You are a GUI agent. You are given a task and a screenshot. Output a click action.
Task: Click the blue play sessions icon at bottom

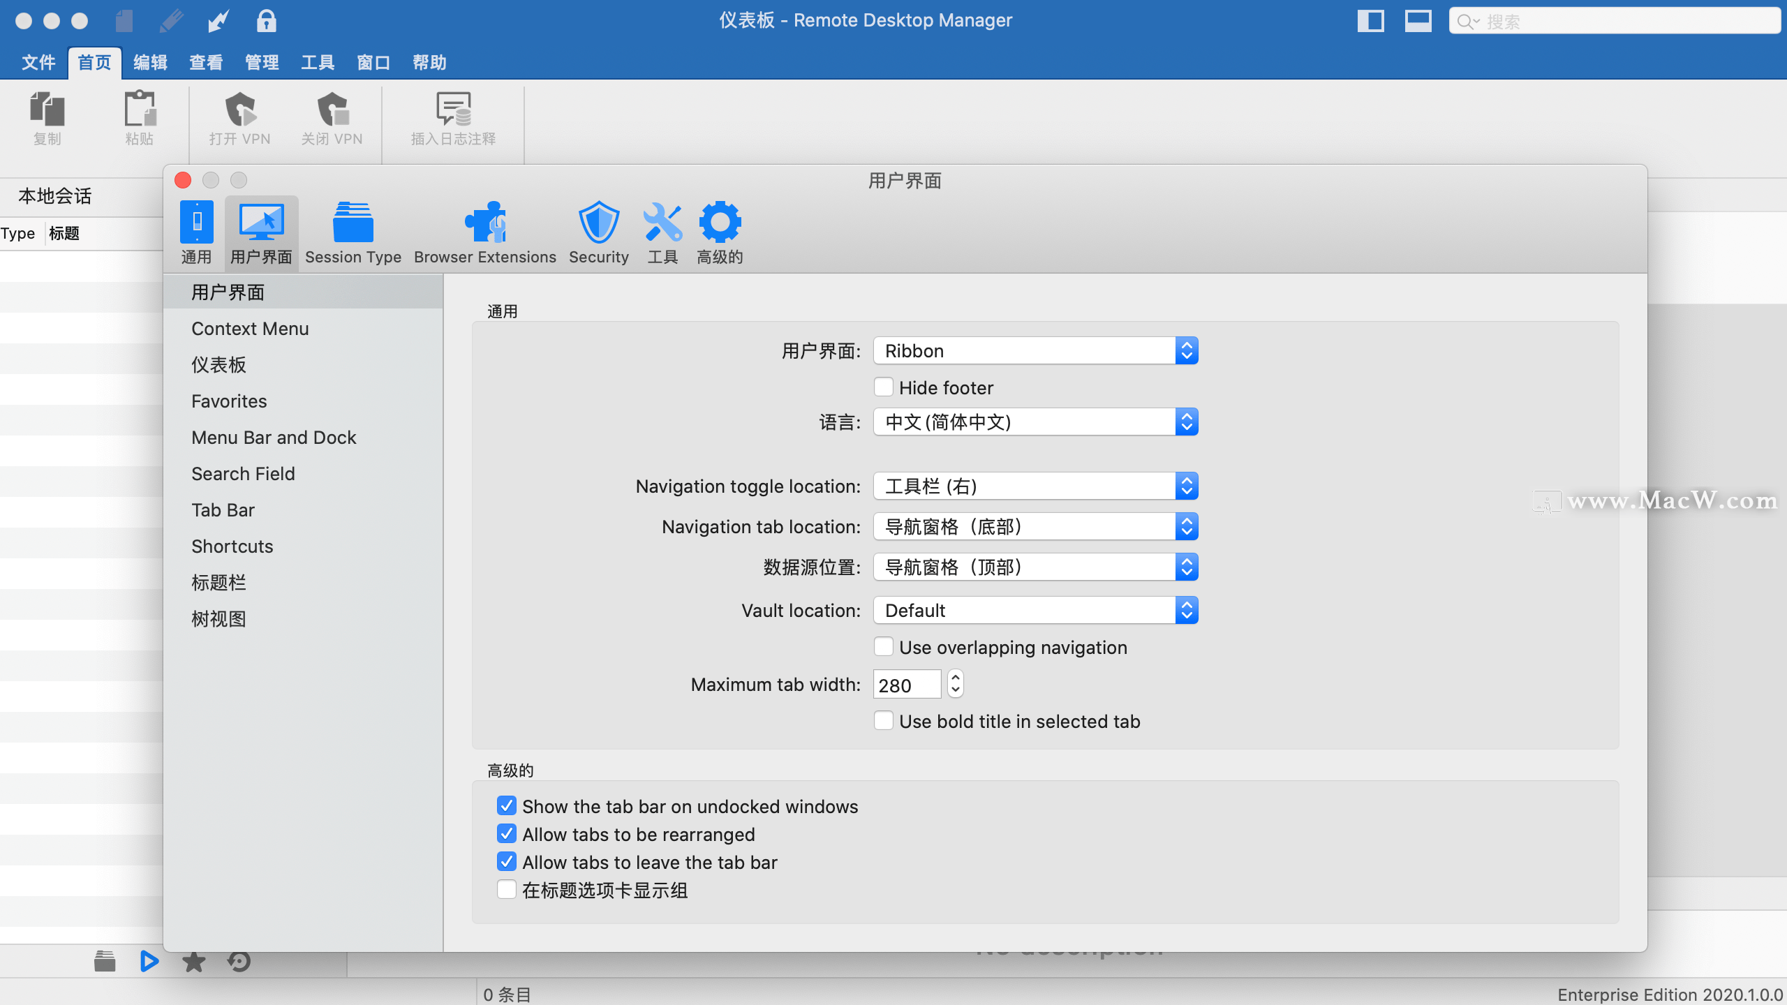(x=149, y=961)
